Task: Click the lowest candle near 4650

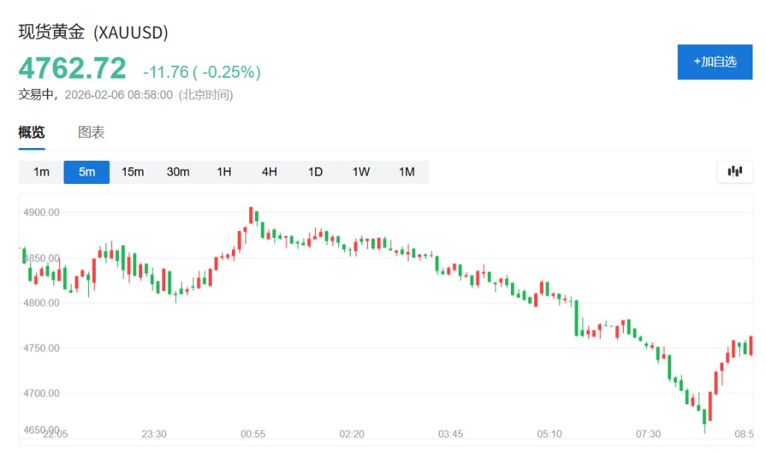Action: tap(704, 420)
